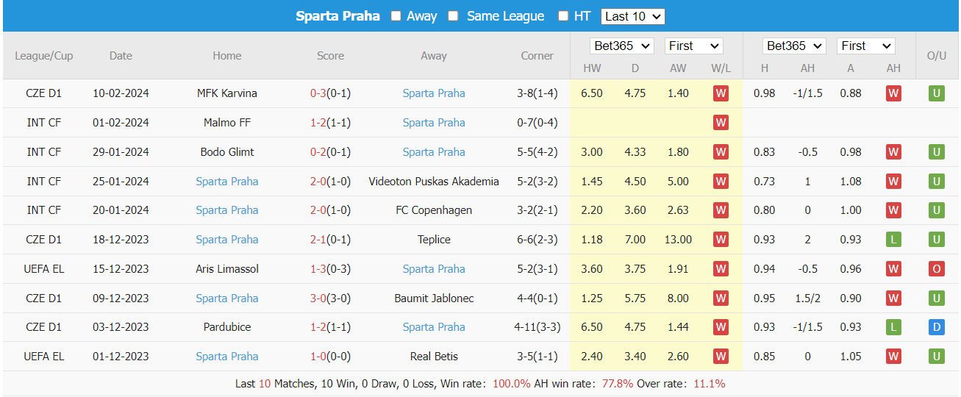Click the blue D badge in Pardubice row
This screenshot has width=961, height=397.
coord(936,327)
